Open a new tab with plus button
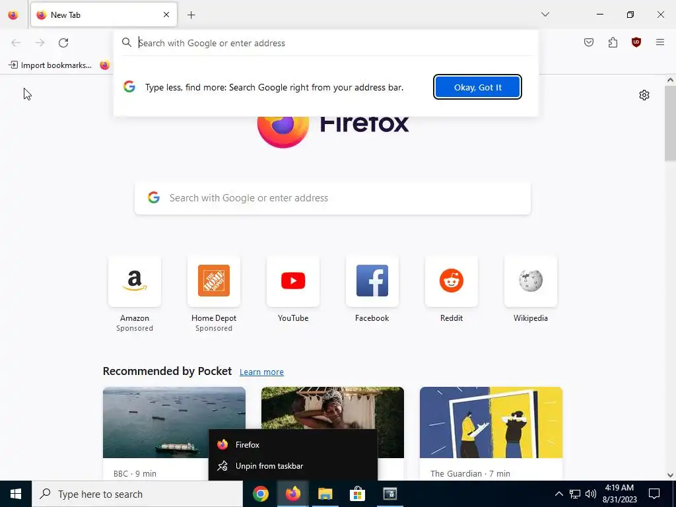 pos(191,15)
